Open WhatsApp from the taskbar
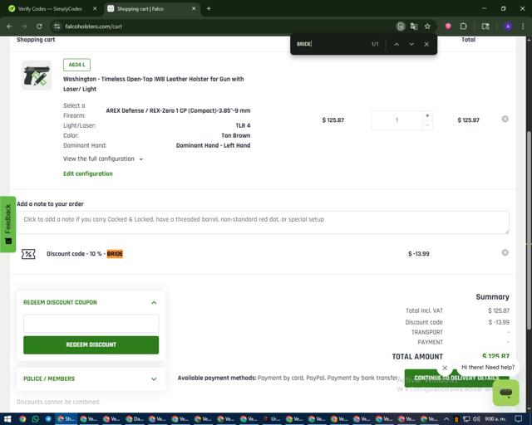Viewport: 532px width, 425px height. click(x=36, y=419)
